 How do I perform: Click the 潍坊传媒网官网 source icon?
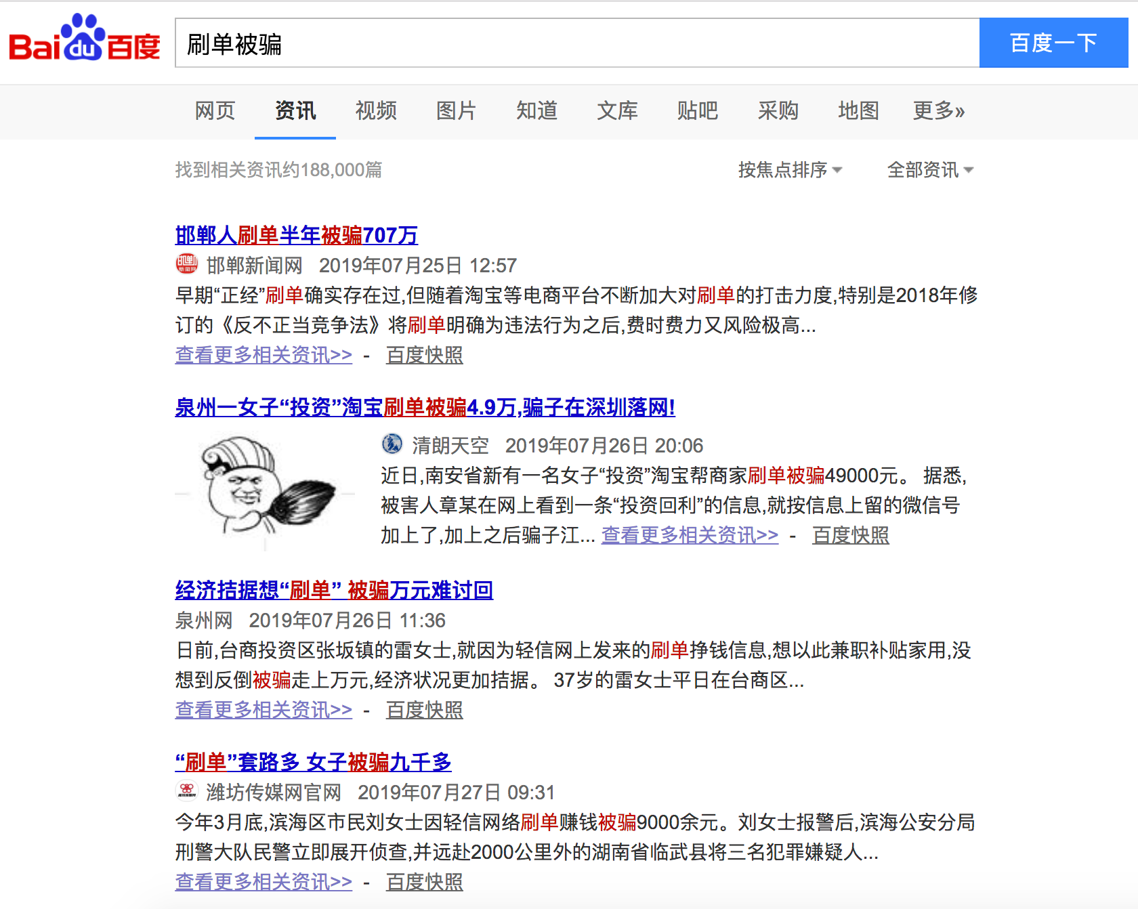[187, 791]
